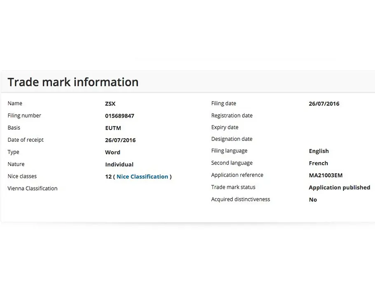Select the trade mark name 'ZSX'
375x281 pixels.
[x=110, y=104]
